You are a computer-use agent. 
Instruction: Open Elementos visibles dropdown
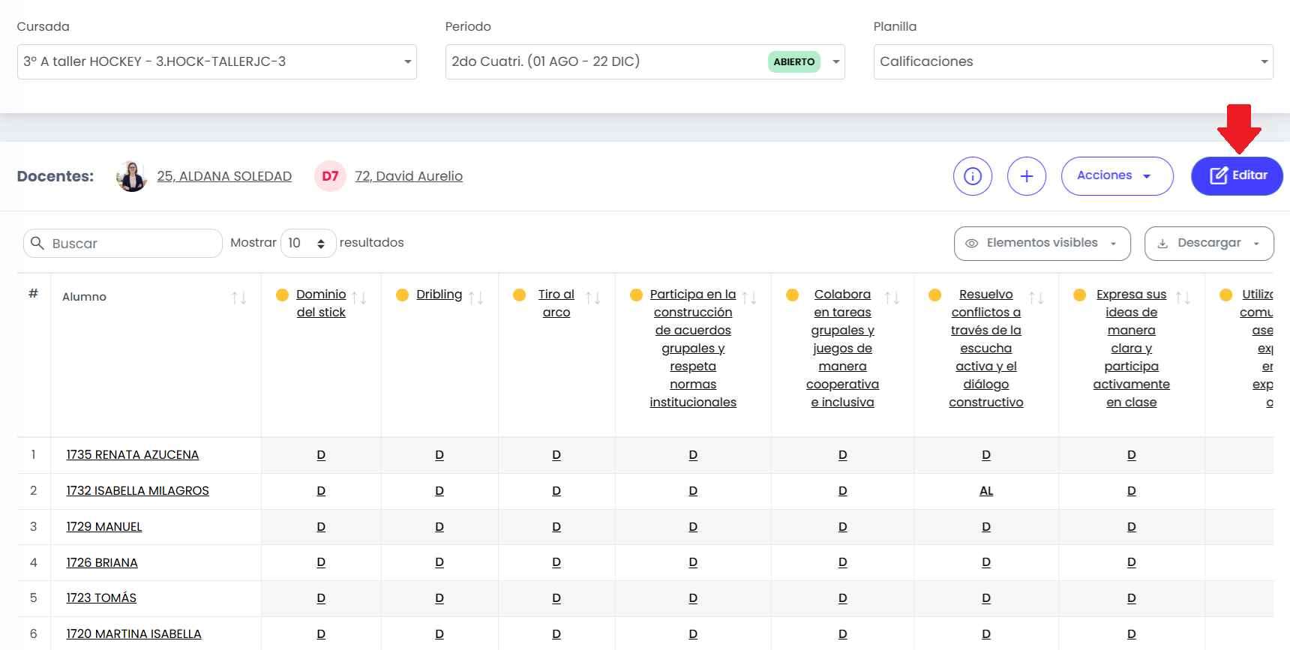(x=1042, y=244)
